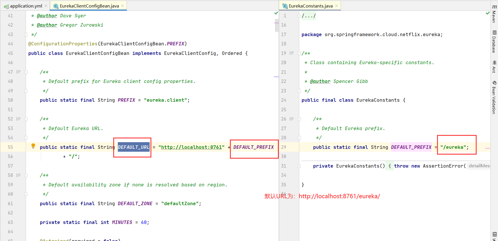This screenshot has height=241, width=498.
Task: Close the application.yml tab
Action: pos(46,6)
